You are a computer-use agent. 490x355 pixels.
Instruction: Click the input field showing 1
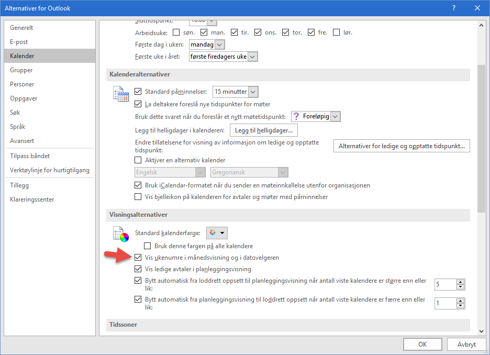point(446,303)
